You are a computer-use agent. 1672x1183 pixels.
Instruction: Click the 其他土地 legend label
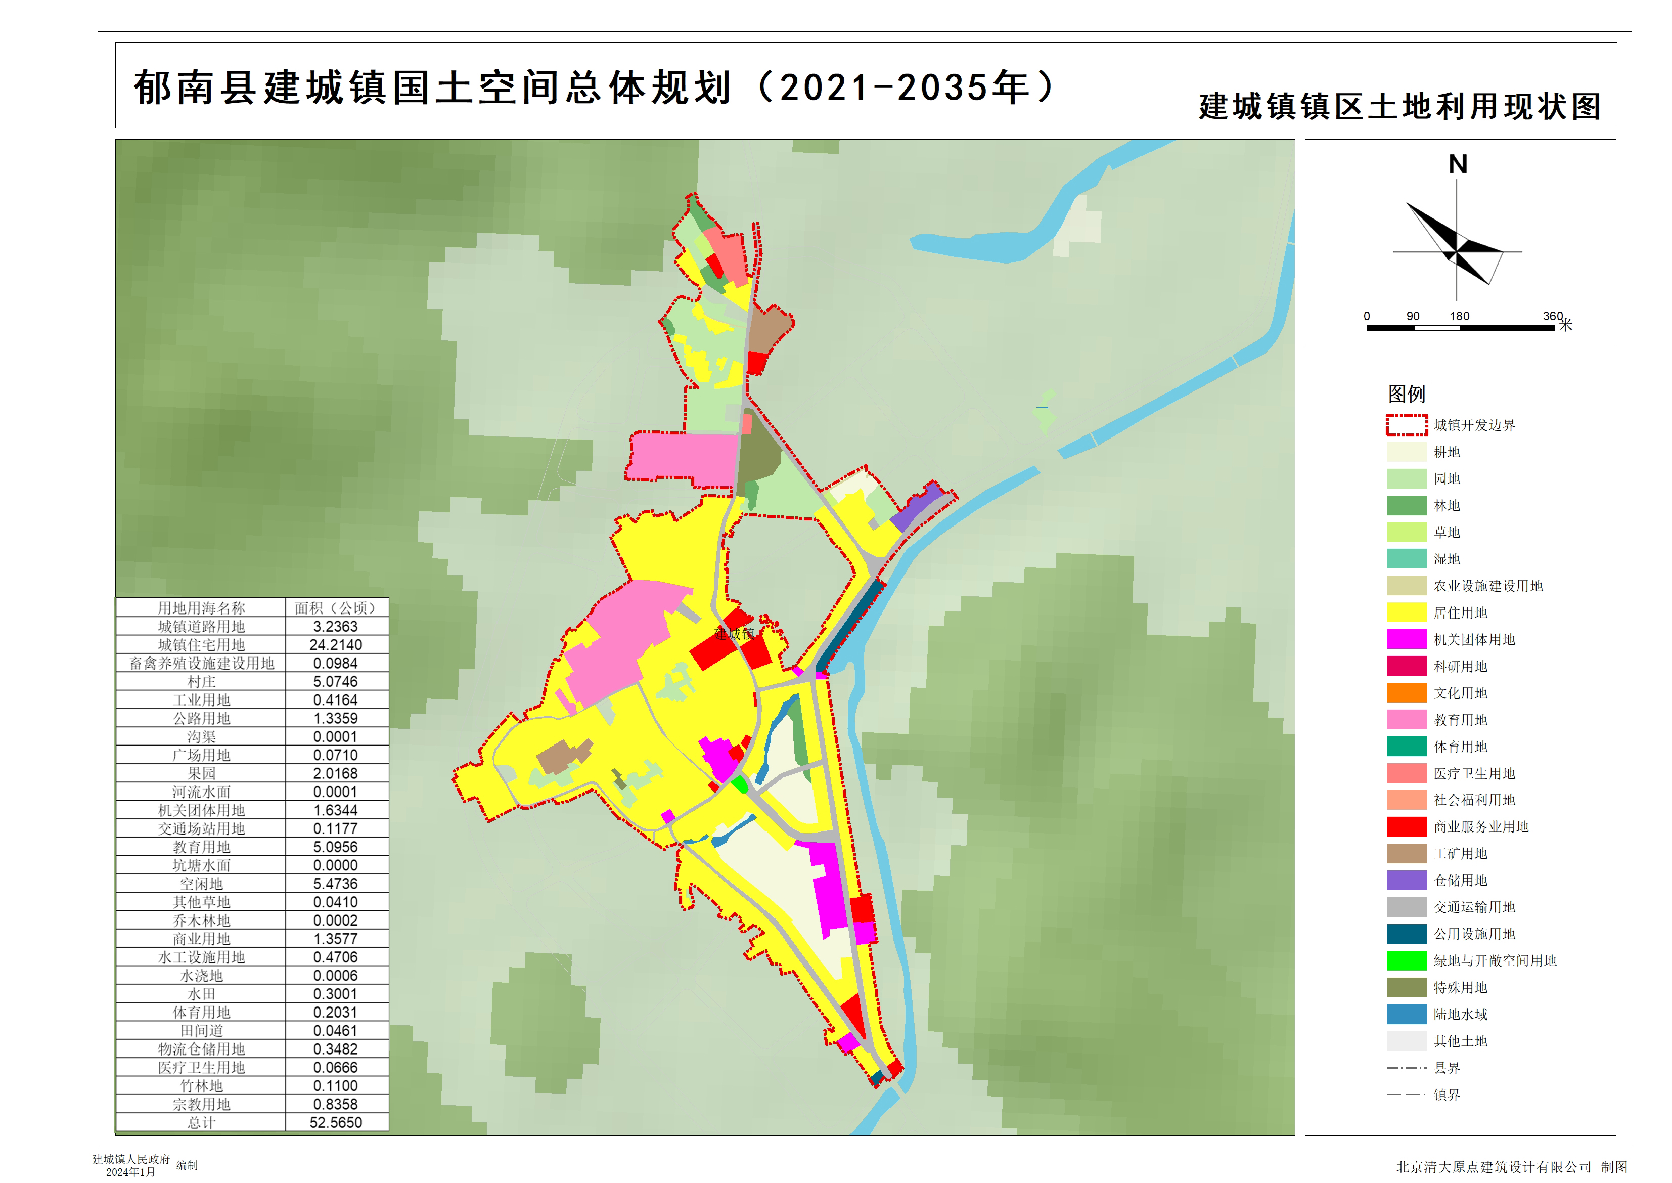click(x=1460, y=1042)
